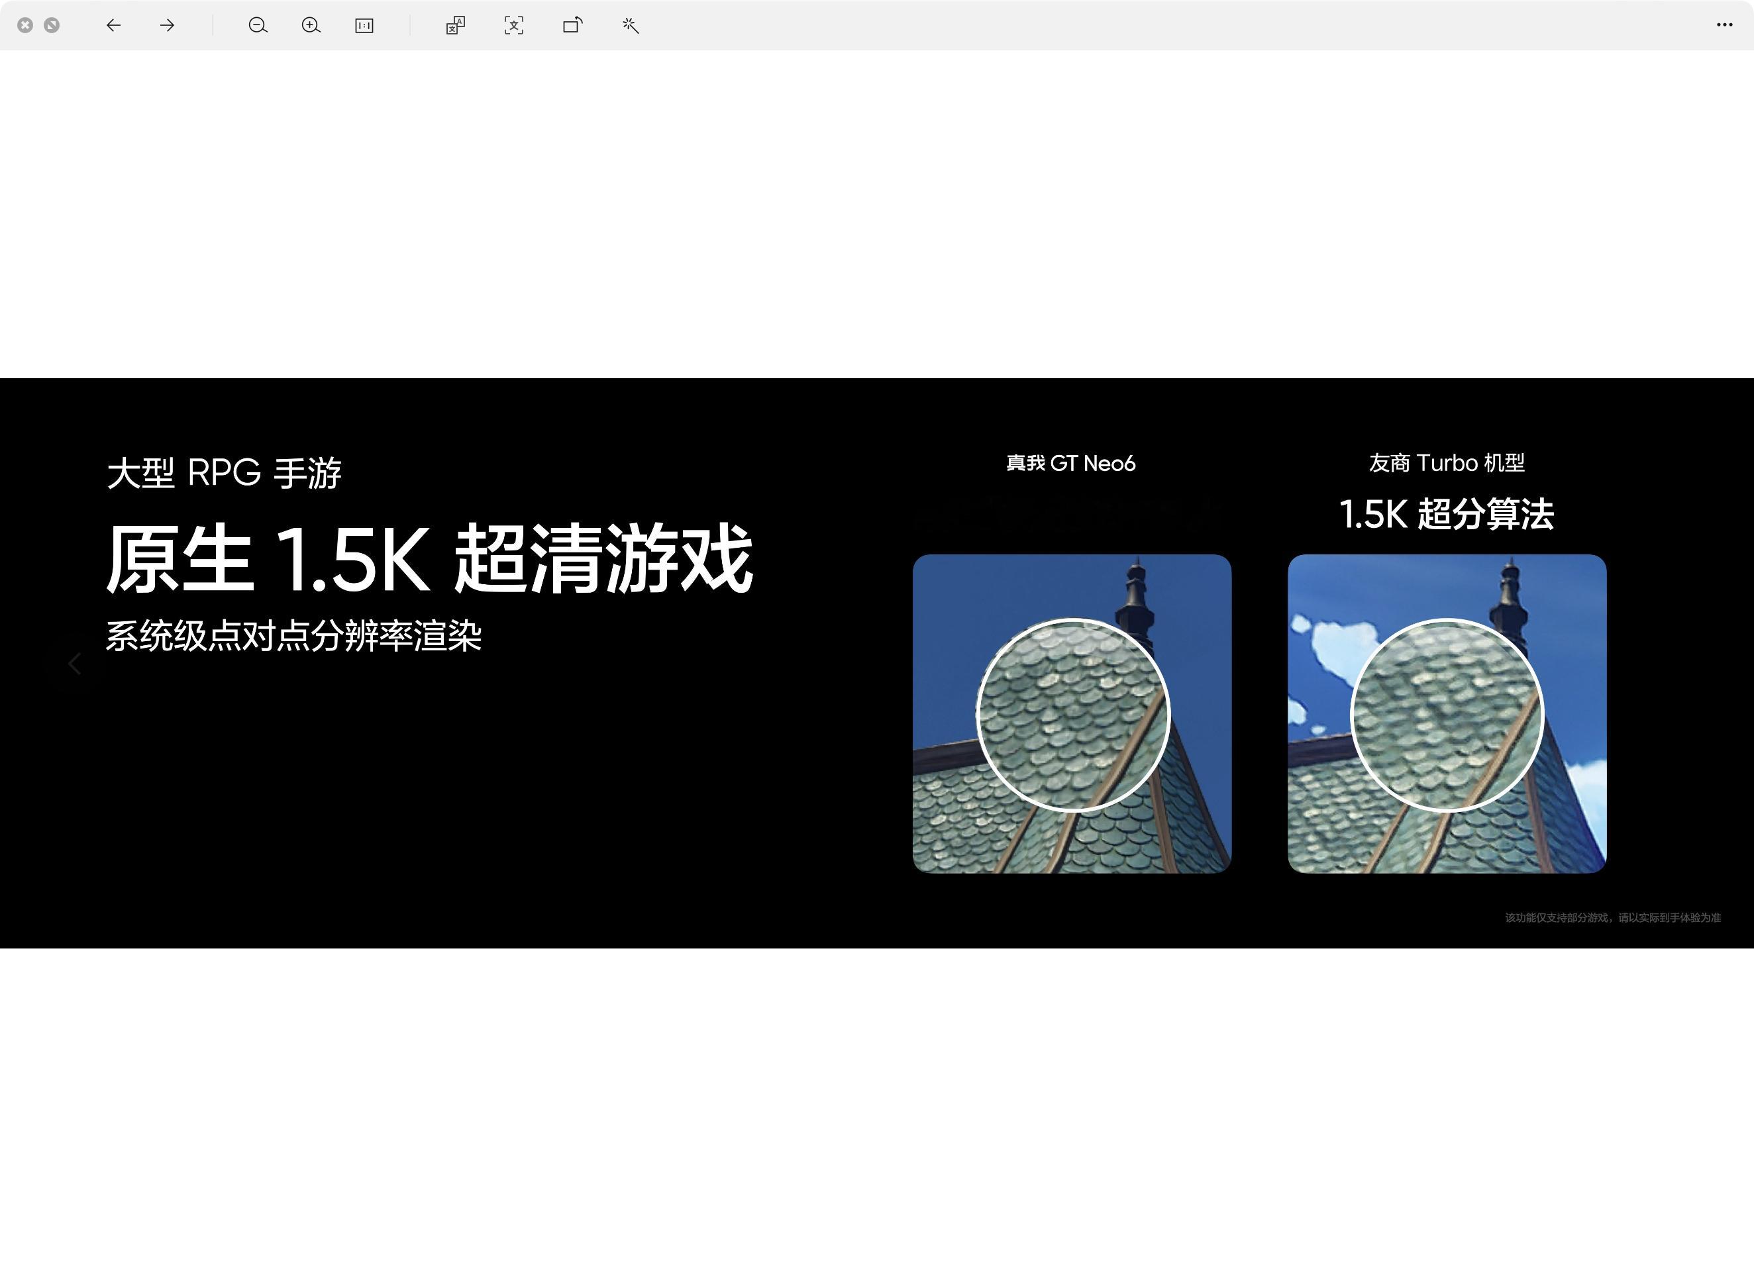The image size is (1754, 1277).
Task: Click the text 大型 RPG 手游
Action: [225, 473]
